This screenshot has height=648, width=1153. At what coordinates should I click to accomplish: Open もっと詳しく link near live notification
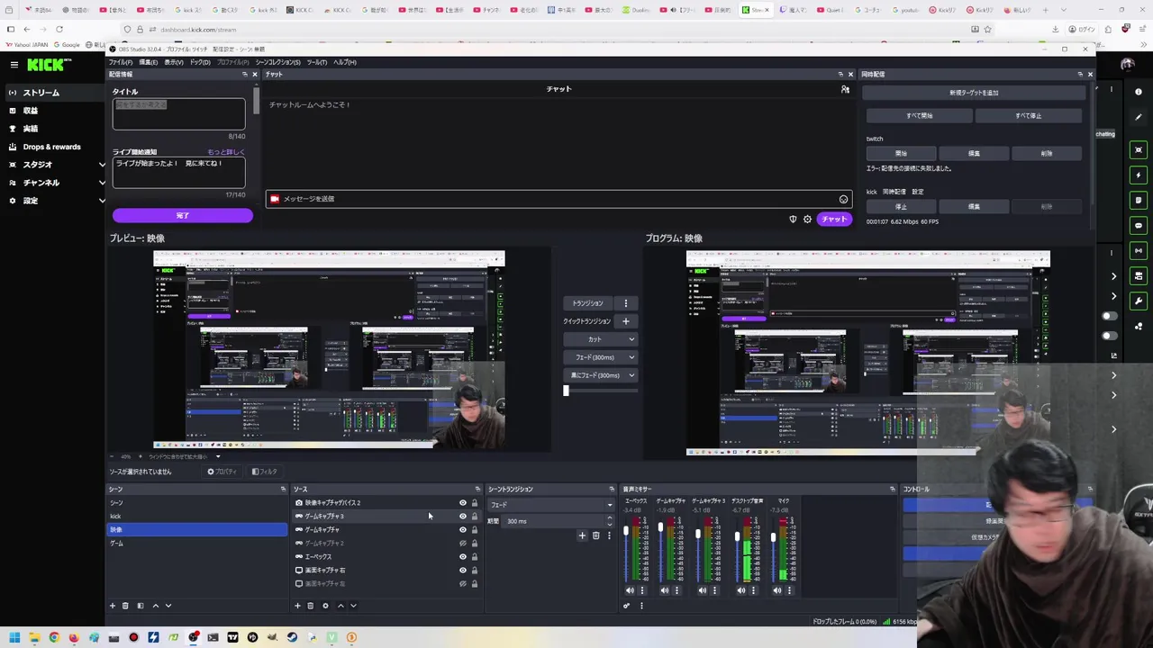(226, 152)
